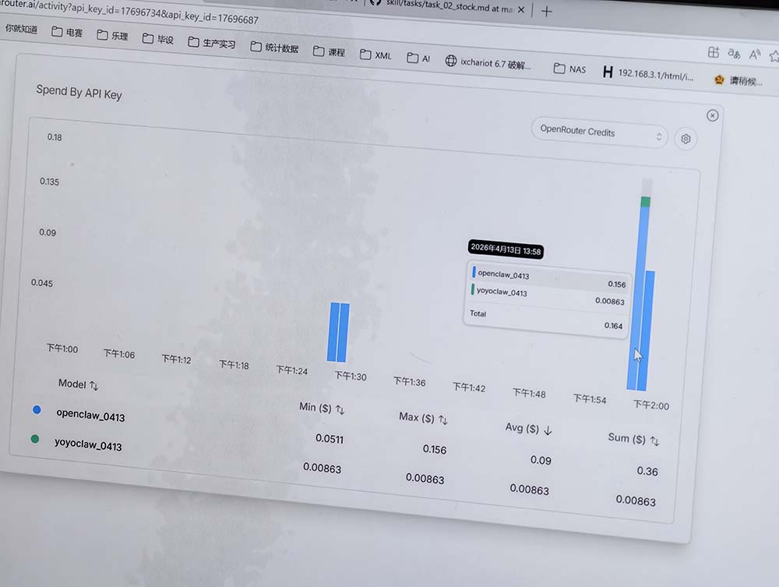Select the openclaw_0413 table row
779x587 pixels.
90,415
